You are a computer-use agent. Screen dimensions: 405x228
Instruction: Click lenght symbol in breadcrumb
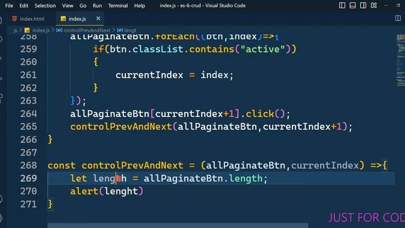130,30
